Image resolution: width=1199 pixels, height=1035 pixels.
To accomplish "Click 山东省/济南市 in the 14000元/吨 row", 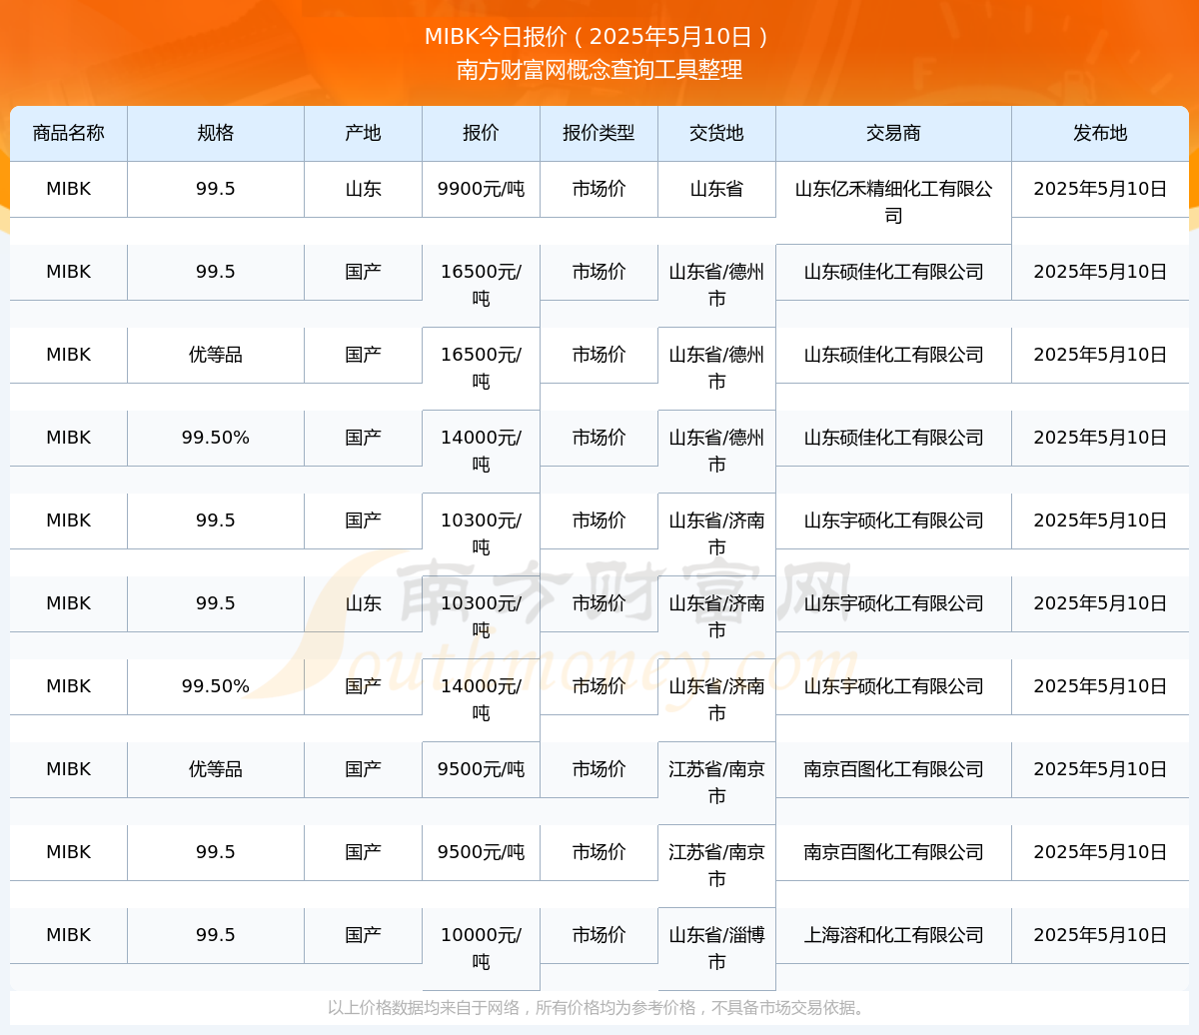I will pyautogui.click(x=717, y=699).
